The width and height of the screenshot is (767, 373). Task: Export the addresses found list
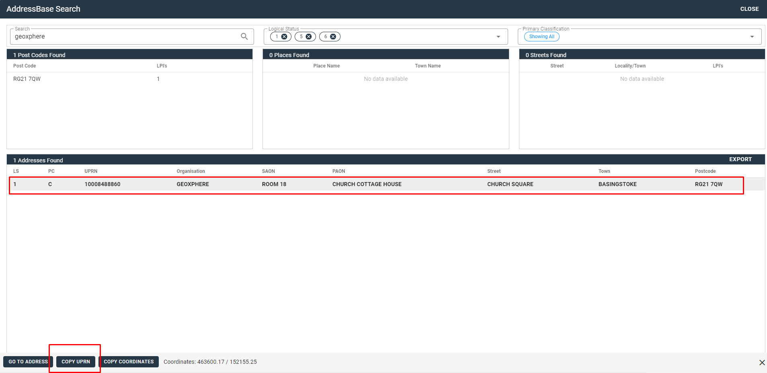pos(740,159)
